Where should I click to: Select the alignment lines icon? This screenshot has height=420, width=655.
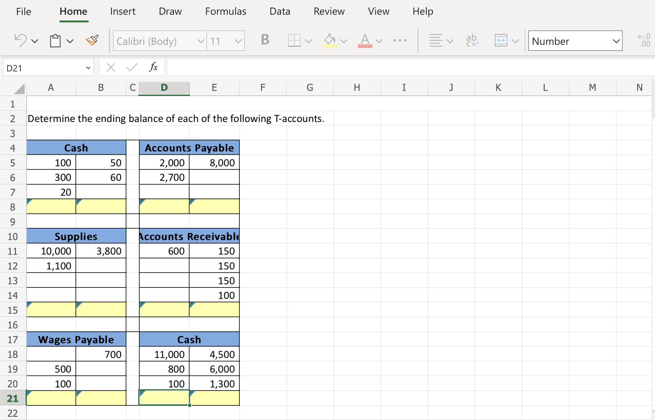435,40
